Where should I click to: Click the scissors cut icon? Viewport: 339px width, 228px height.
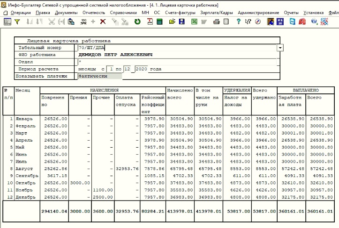52,21
